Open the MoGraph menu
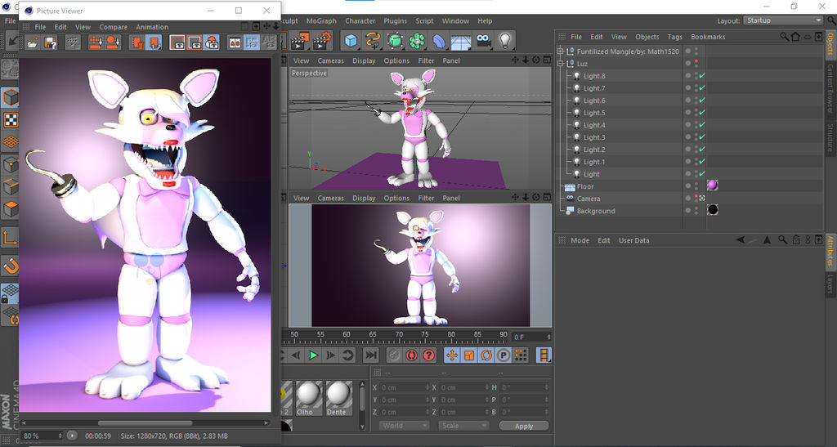This screenshot has height=447, width=837. click(321, 20)
